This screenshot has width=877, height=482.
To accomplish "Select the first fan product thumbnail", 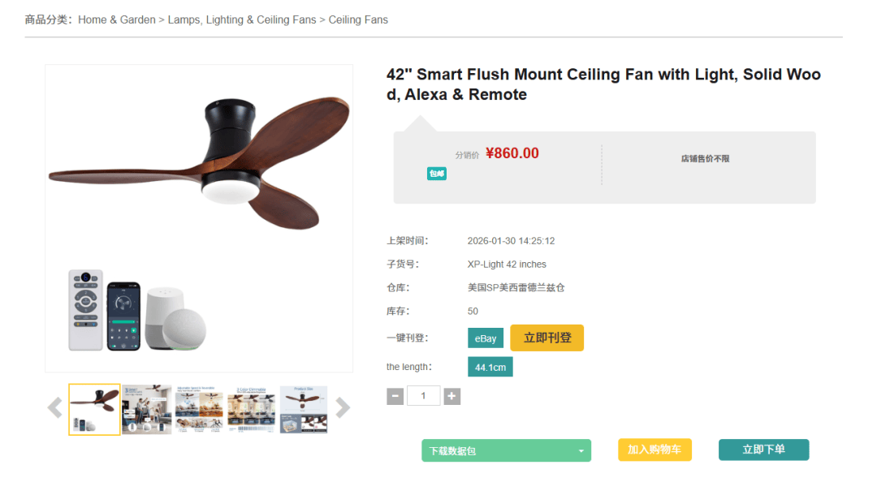I will [x=94, y=409].
